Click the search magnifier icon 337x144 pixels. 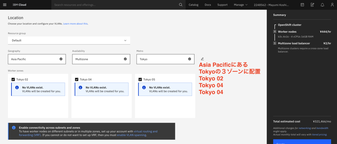181,5
